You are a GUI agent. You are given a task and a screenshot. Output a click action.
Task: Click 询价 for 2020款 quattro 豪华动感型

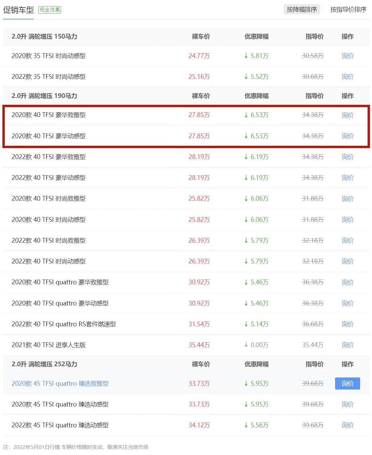click(347, 303)
